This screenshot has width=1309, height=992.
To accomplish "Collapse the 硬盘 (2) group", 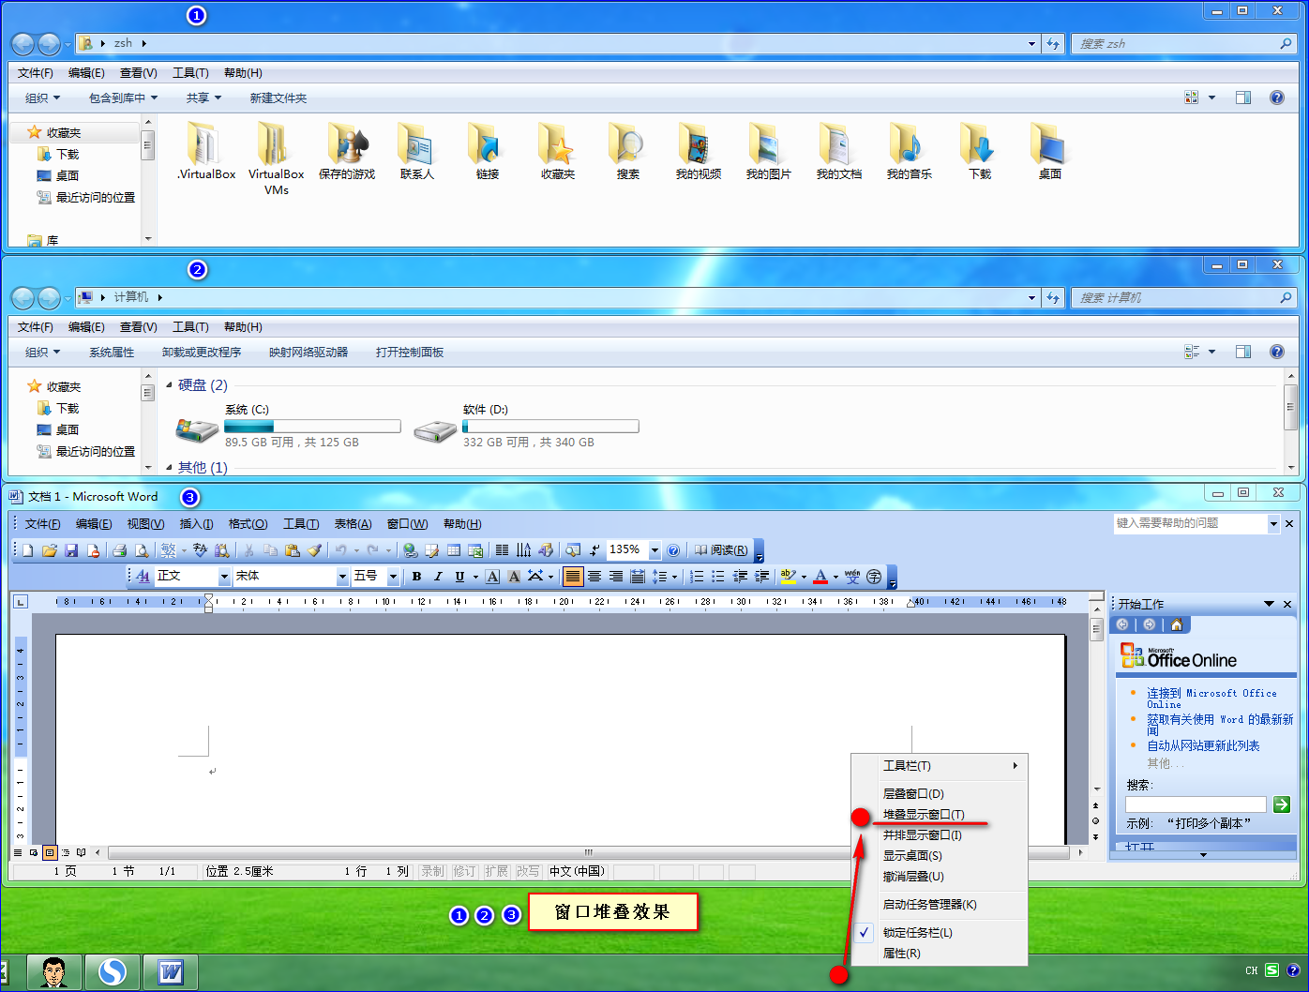I will coord(170,384).
